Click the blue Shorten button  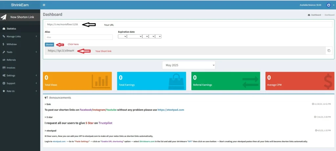[50, 44]
